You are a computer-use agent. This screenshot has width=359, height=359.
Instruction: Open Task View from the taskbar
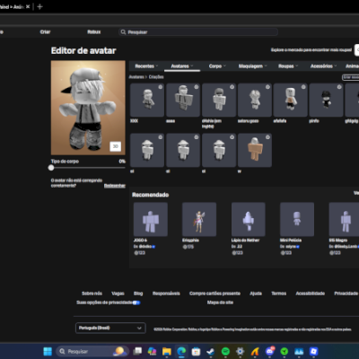[x=137, y=351]
